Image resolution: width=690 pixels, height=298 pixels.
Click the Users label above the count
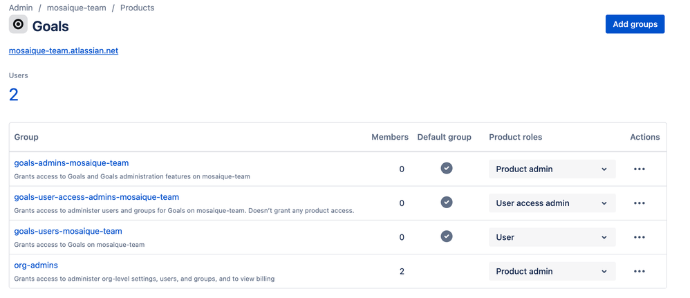(x=19, y=75)
